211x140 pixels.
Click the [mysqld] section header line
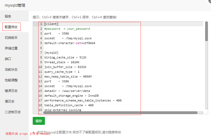click(x=51, y=53)
